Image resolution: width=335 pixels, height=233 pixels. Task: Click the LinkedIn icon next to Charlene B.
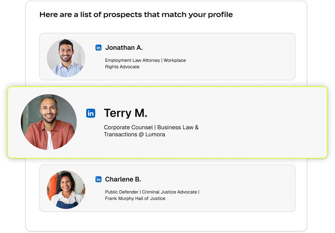click(99, 179)
